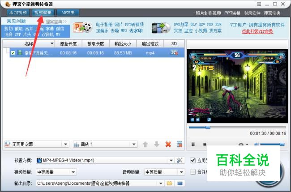The image size is (291, 192).
Task: Open the 加音乐 link
Action: click(102, 30)
